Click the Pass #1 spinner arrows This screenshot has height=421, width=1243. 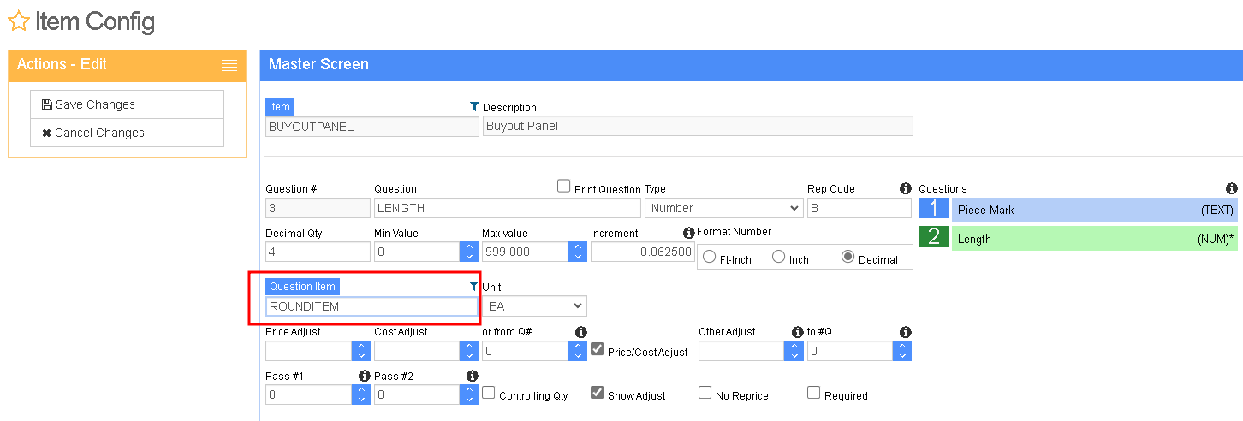coord(361,394)
